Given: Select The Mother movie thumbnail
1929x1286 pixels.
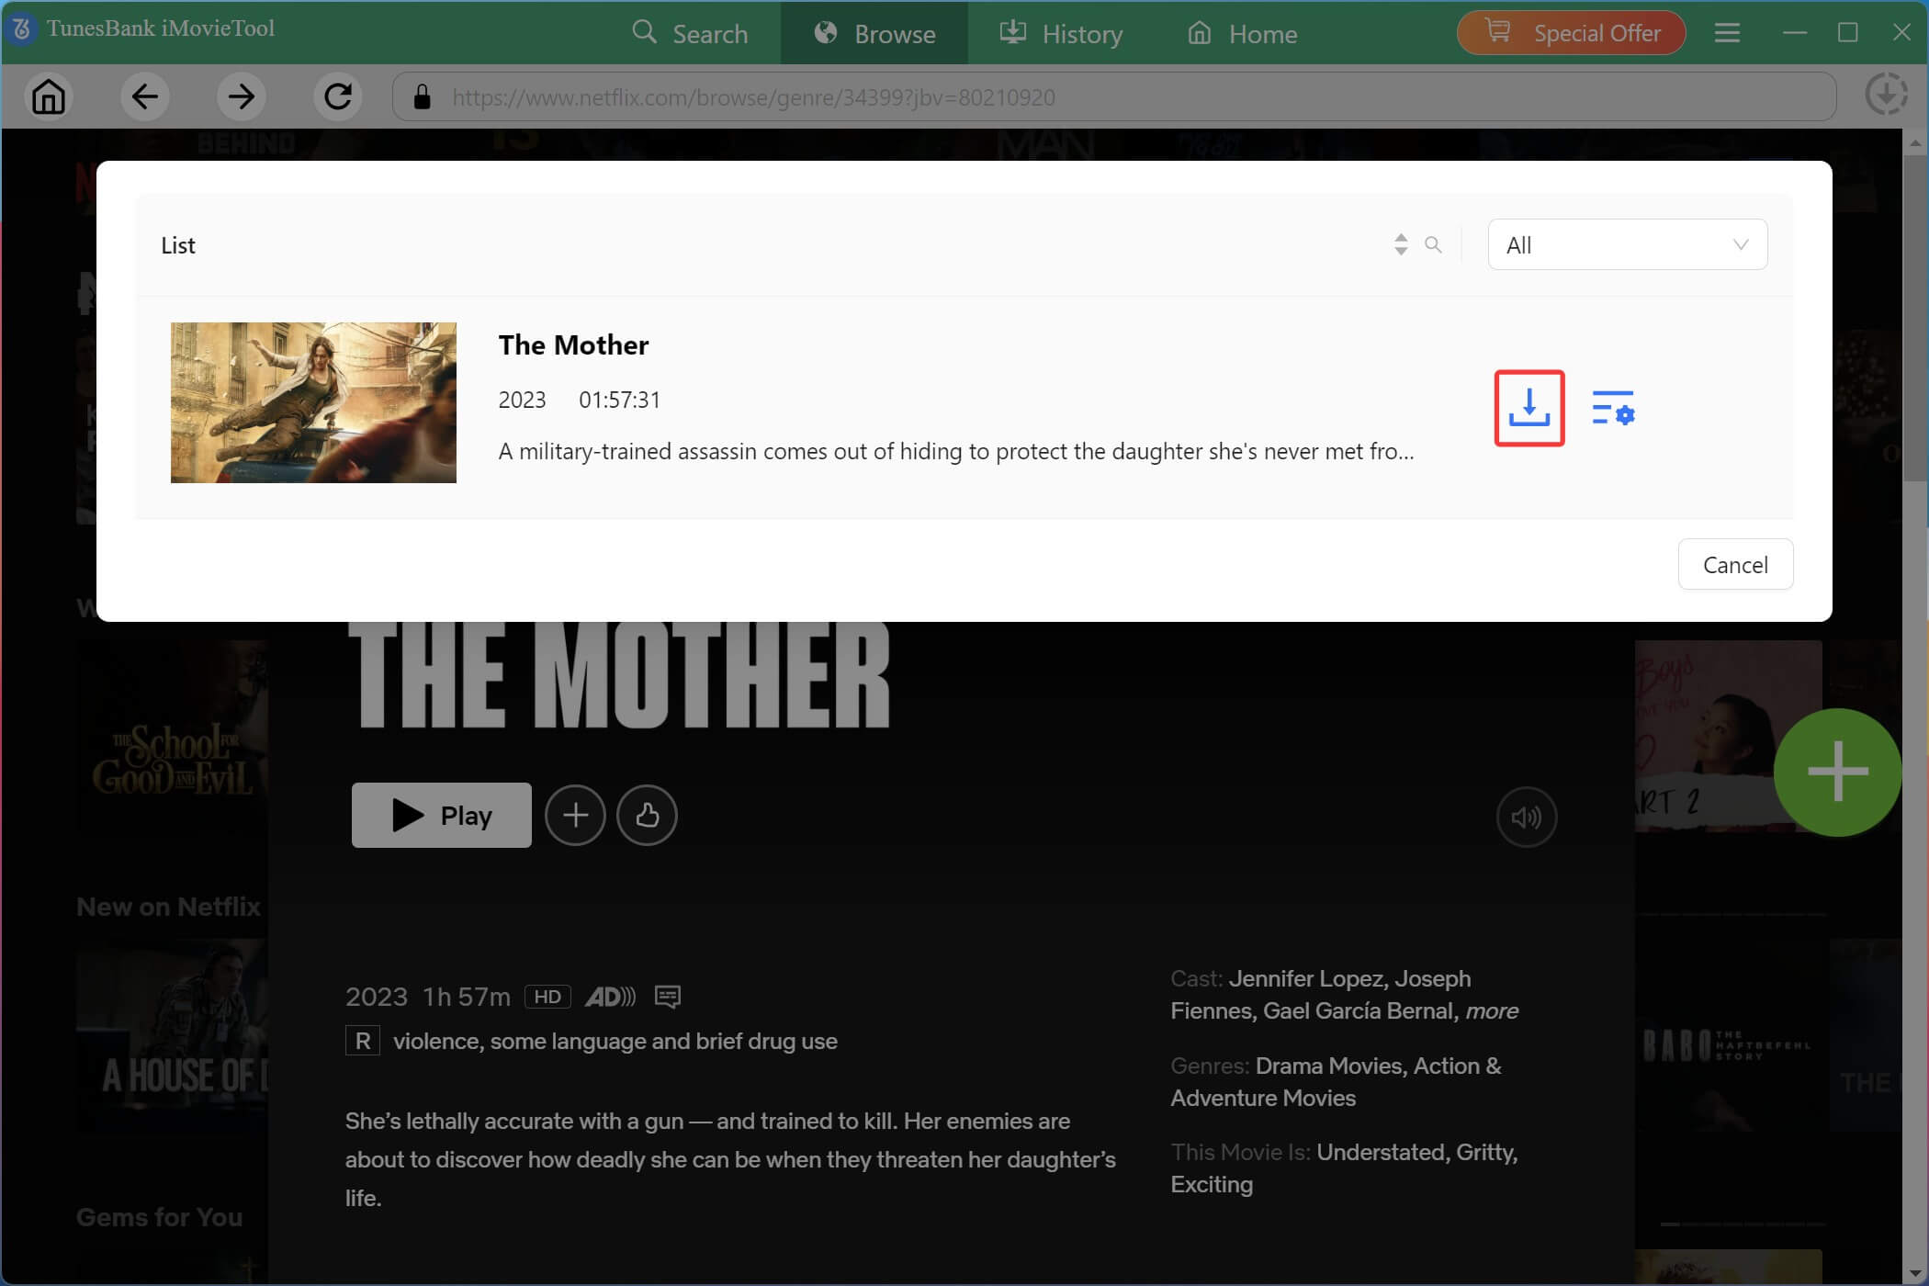Looking at the screenshot, I should pos(312,401).
